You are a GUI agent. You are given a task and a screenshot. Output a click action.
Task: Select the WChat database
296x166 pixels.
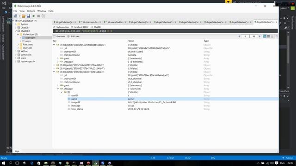(x=24, y=51)
